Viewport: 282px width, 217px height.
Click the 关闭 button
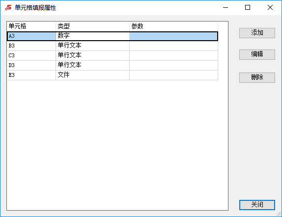[x=257, y=205]
